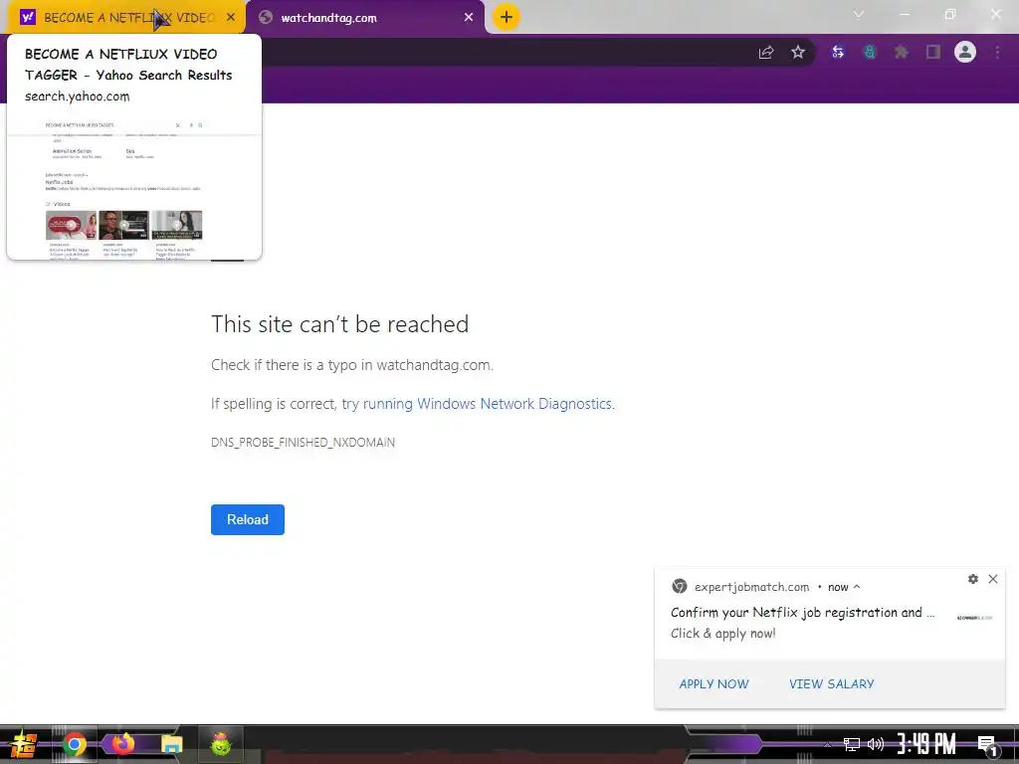
Task: Launch Firefox from the taskbar
Action: 122,743
